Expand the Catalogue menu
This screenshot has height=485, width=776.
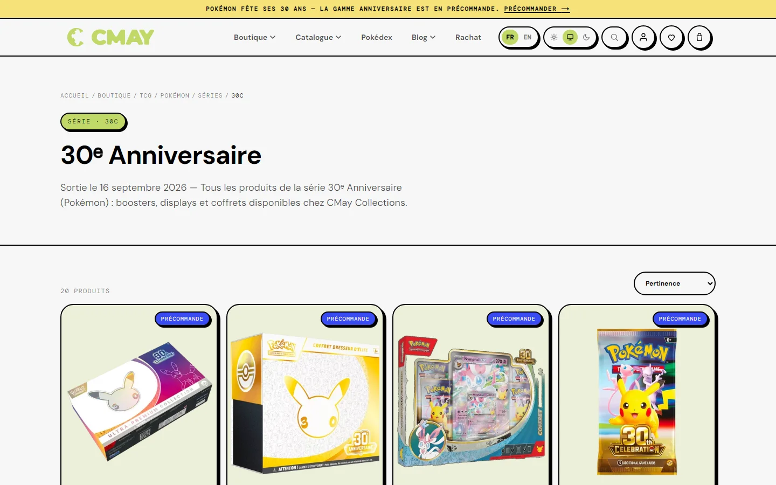(x=318, y=37)
